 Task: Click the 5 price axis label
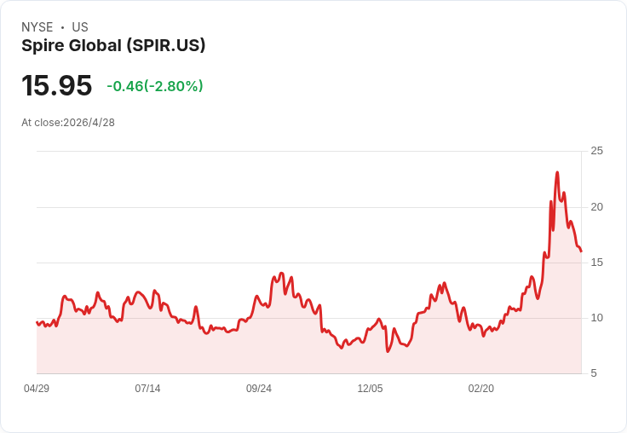point(594,373)
